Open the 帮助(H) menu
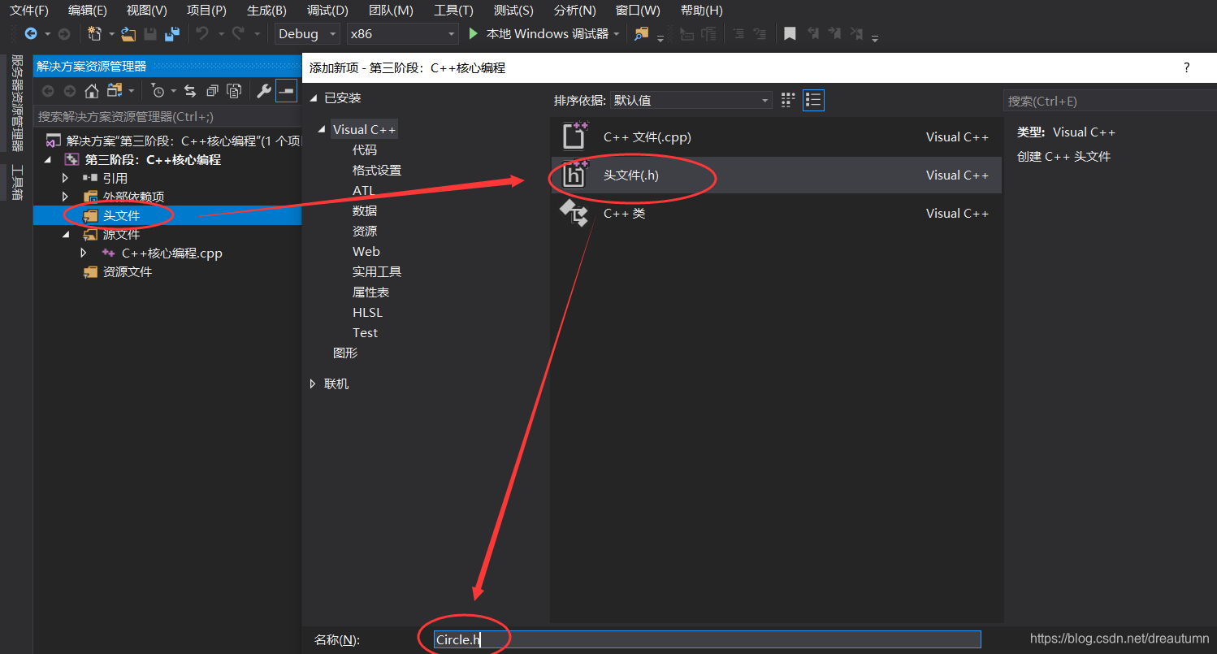Viewport: 1217px width, 654px height. tap(702, 11)
